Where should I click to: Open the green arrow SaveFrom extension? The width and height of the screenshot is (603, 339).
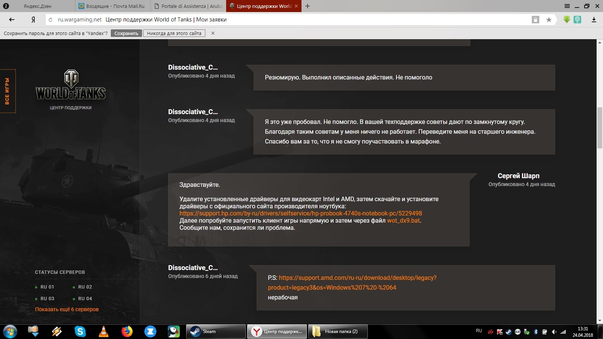(x=566, y=20)
